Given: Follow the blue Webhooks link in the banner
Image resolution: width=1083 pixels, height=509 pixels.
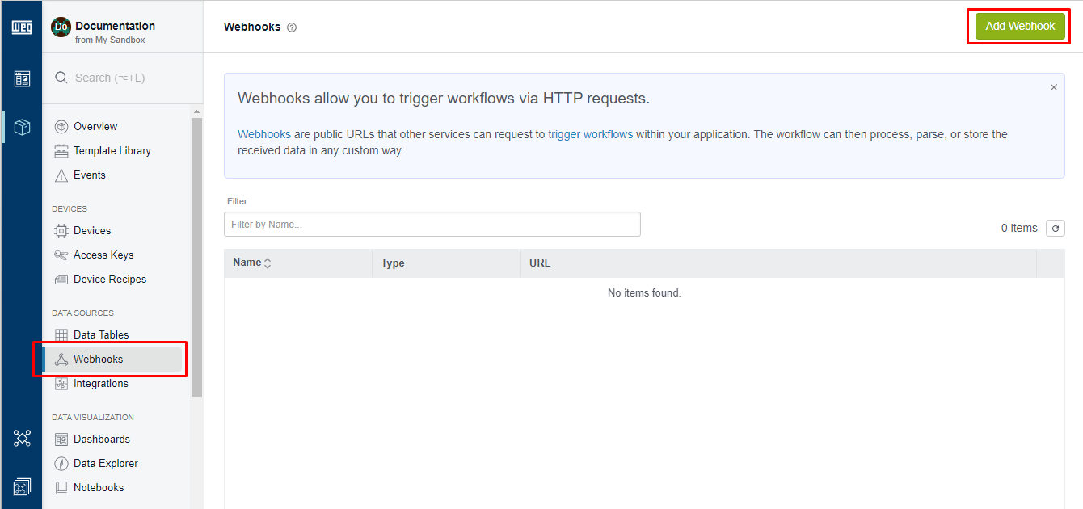Looking at the screenshot, I should point(264,134).
